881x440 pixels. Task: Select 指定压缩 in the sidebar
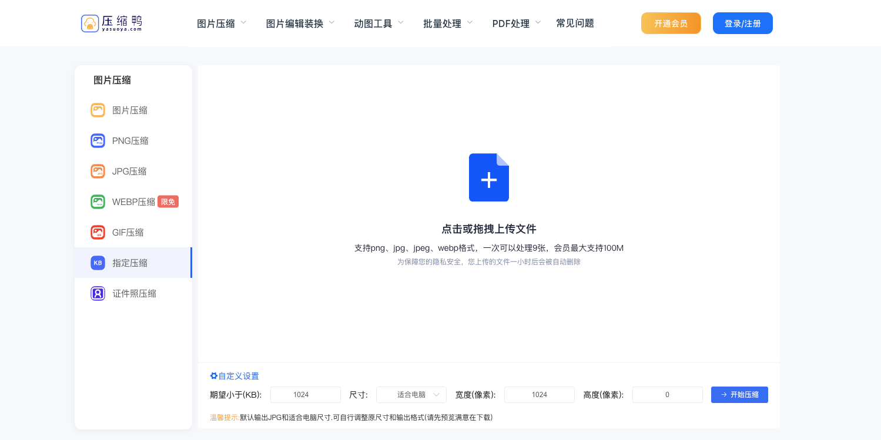(x=133, y=263)
